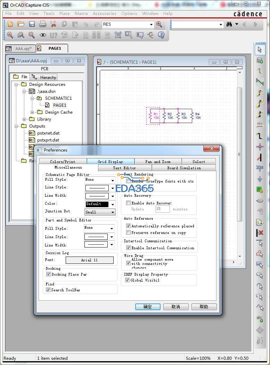
Task: Select the Place Net Alias abc tool
Action: click(x=260, y=125)
